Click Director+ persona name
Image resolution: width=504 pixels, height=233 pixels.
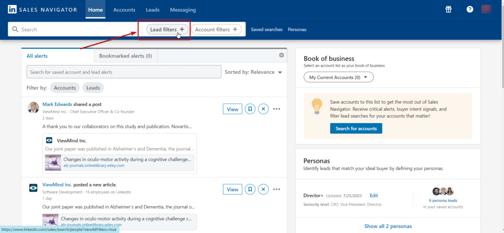point(314,196)
